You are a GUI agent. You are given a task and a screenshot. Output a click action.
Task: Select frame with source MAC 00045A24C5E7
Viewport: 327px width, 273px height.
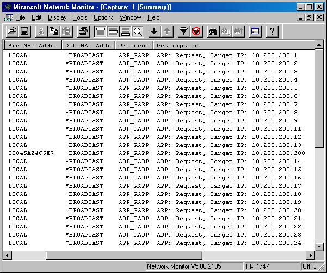[31, 153]
